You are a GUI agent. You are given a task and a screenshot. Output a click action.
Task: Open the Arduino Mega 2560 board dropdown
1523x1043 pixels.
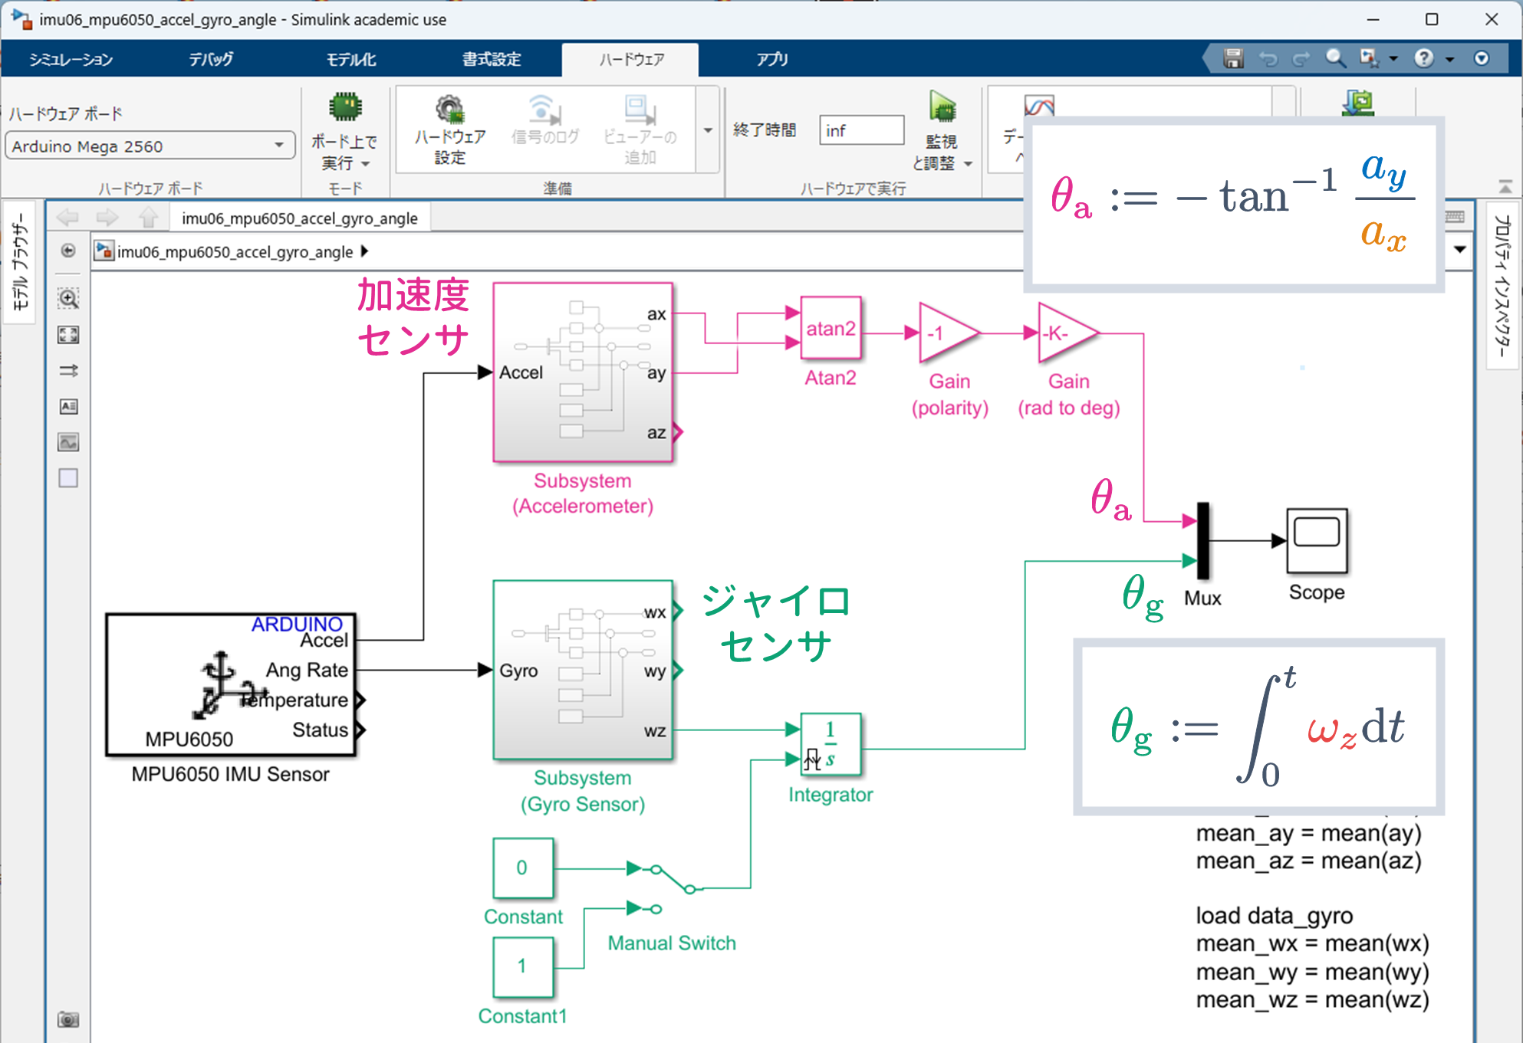click(x=279, y=146)
